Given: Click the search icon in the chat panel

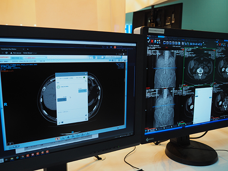Looking at the screenshot, I should click(x=85, y=81).
